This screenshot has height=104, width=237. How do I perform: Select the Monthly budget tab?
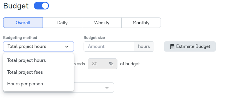point(141,23)
